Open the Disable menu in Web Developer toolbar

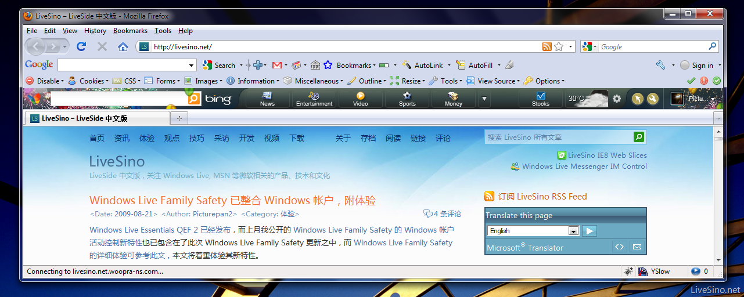point(44,81)
